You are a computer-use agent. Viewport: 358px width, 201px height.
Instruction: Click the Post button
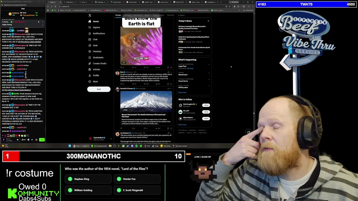99,89
